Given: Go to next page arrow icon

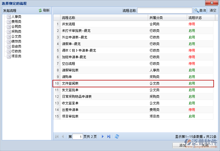Looking at the screenshot, I should [103, 136].
